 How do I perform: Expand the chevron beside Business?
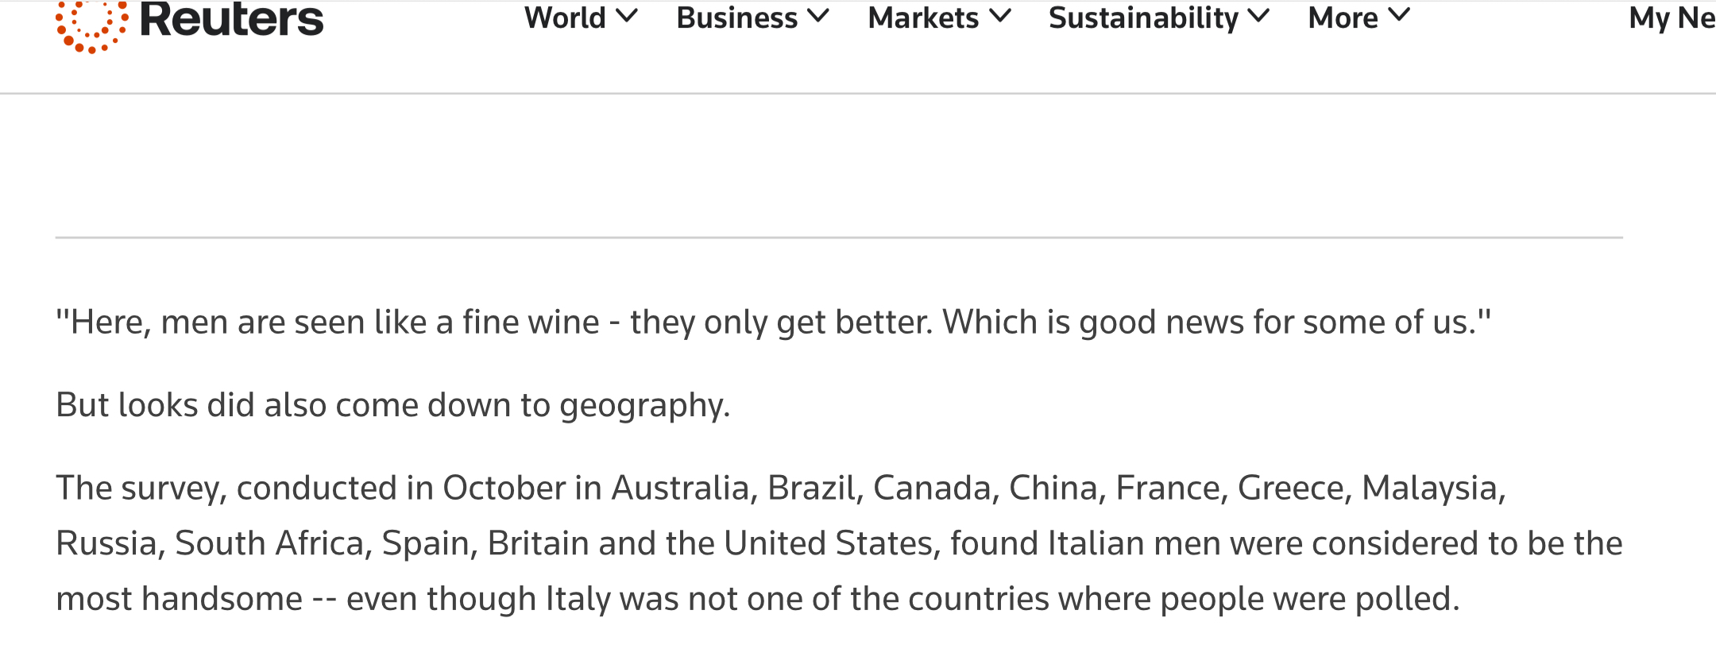(x=818, y=16)
